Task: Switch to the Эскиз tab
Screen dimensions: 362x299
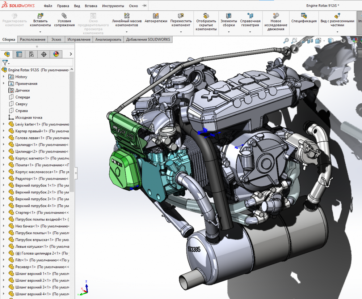Action: [56, 39]
